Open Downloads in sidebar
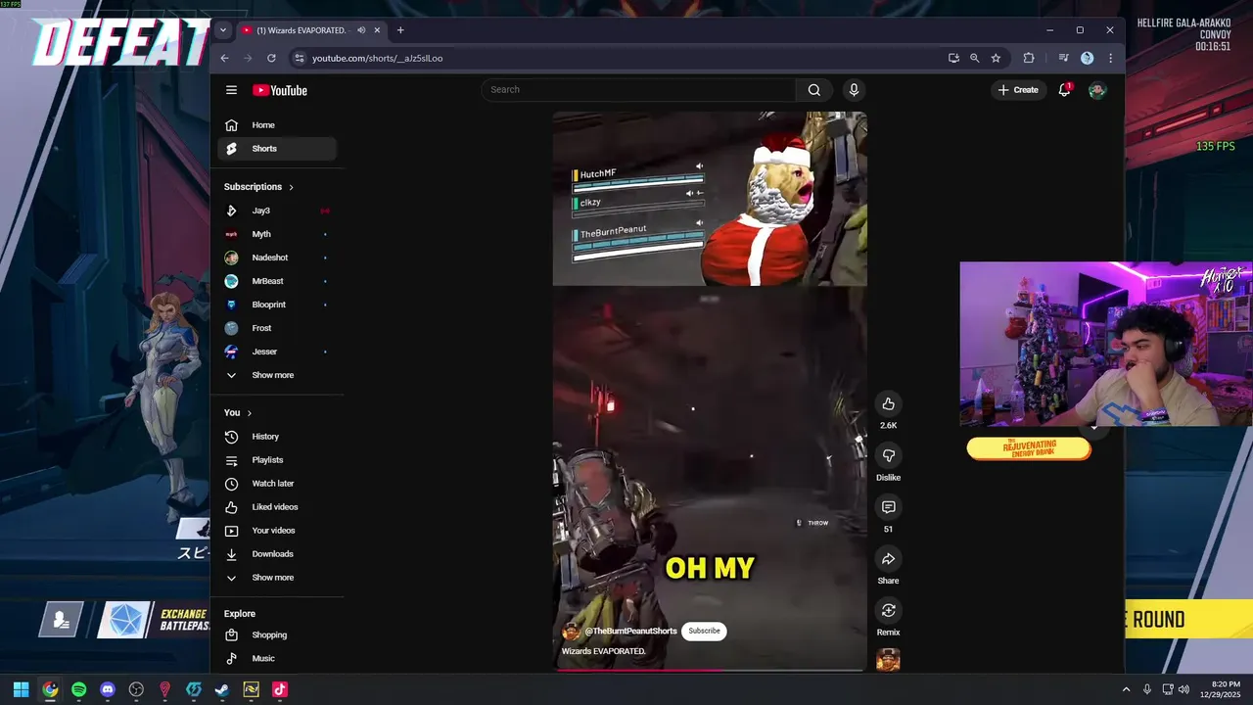 tap(277, 554)
